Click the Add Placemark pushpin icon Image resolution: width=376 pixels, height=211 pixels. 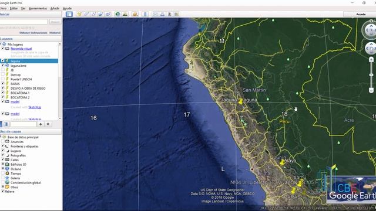[79, 14]
